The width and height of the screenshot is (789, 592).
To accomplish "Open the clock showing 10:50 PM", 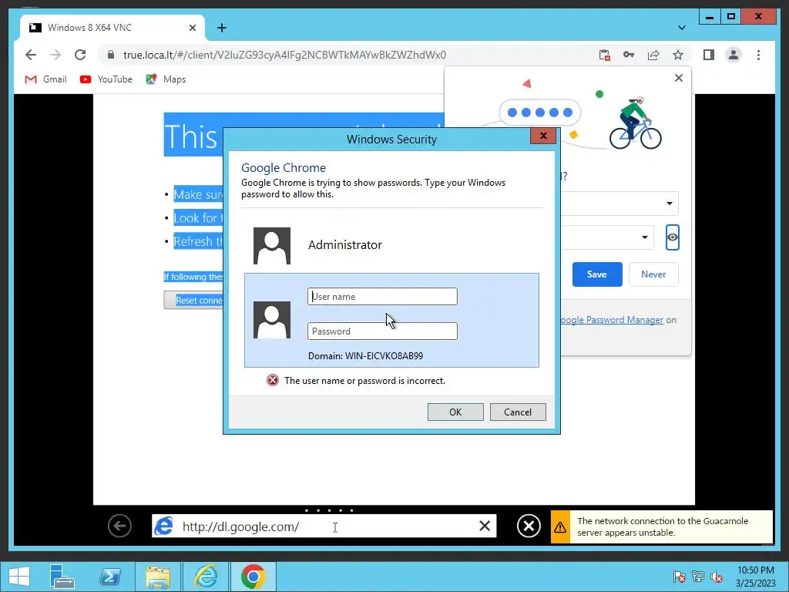I will (755, 577).
